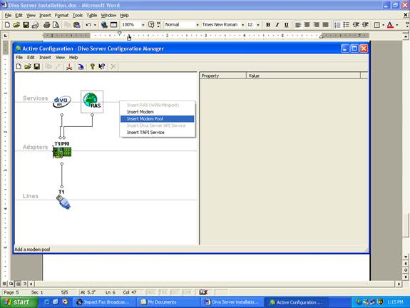The width and height of the screenshot is (410, 308).
Task: Click the Value column header
Action: point(303,76)
